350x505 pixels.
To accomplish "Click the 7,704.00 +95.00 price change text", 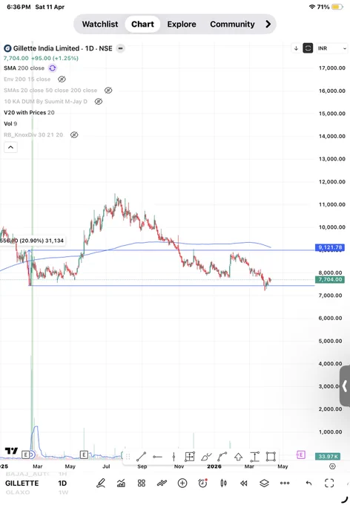I will pos(41,58).
